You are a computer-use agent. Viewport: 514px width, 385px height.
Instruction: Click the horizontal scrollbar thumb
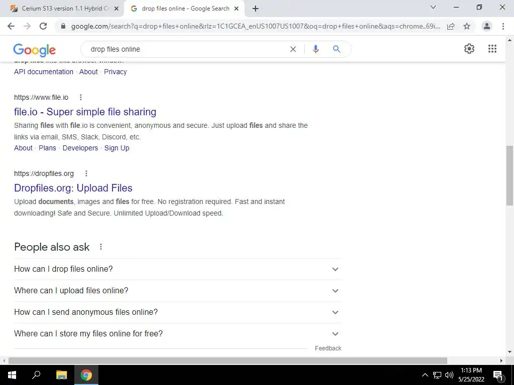228,361
